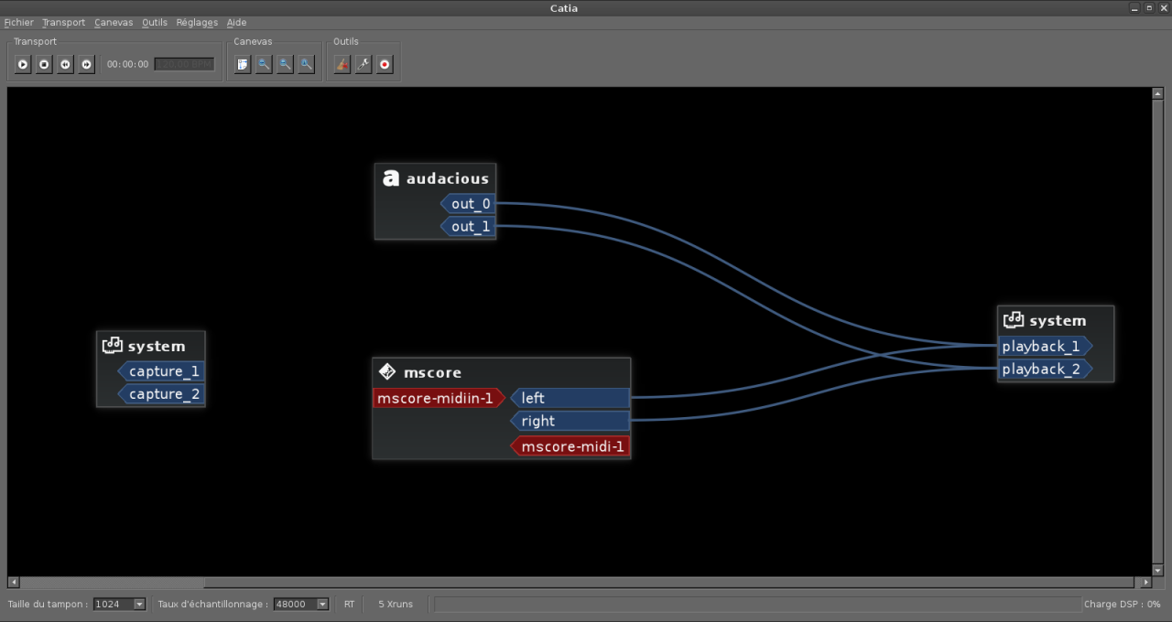Start JACK transport with the play button

23,64
